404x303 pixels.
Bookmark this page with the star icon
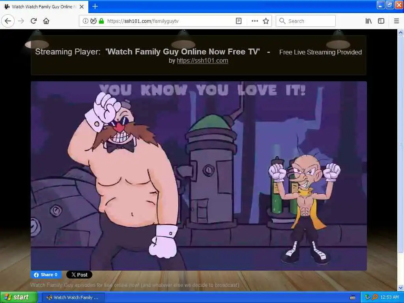(x=266, y=21)
